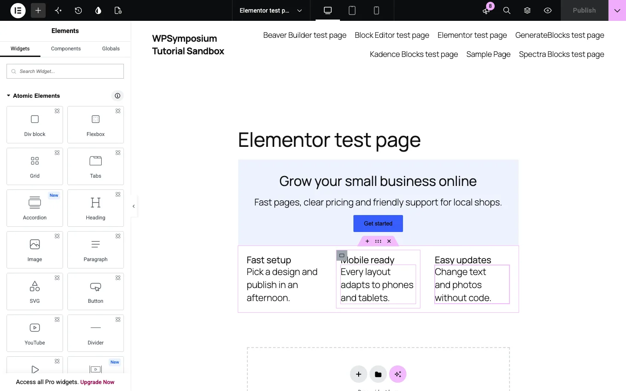The width and height of the screenshot is (626, 391).
Task: Toggle page preview eye icon
Action: [548, 10]
